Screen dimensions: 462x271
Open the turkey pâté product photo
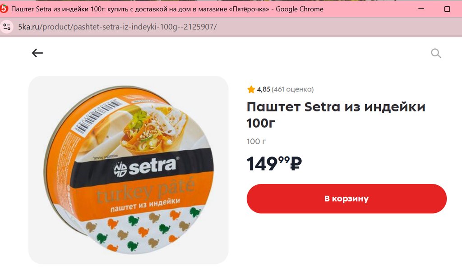coord(129,170)
